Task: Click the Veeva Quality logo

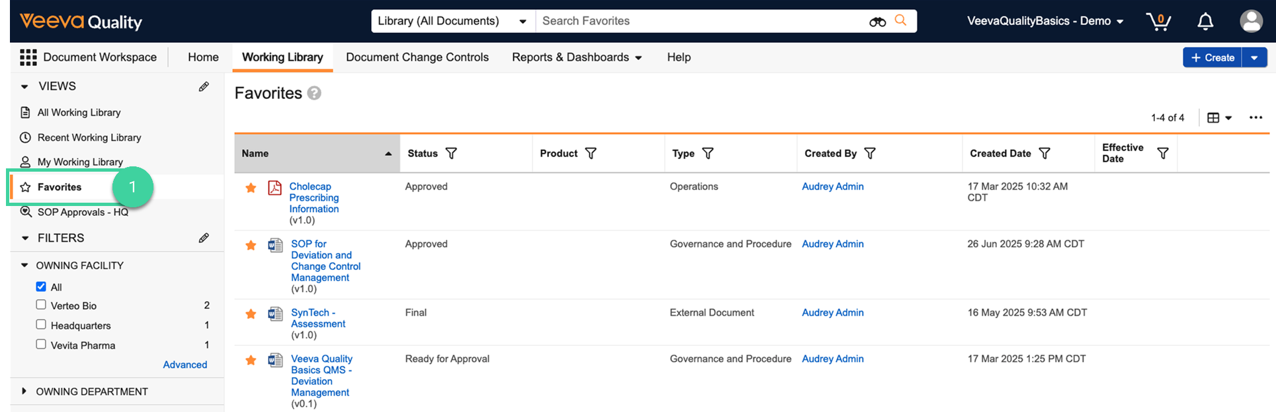Action: [x=81, y=21]
